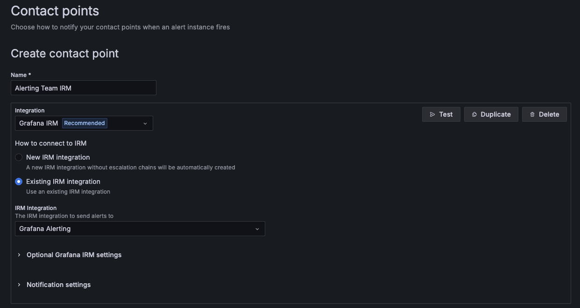
Task: Click the filled Existing IRM integration radio circle
Action: (x=19, y=181)
